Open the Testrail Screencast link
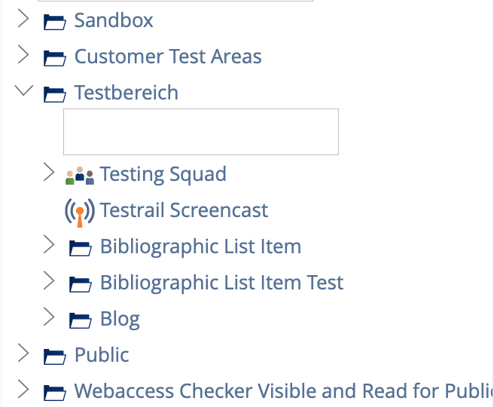The image size is (494, 407). pos(184,210)
